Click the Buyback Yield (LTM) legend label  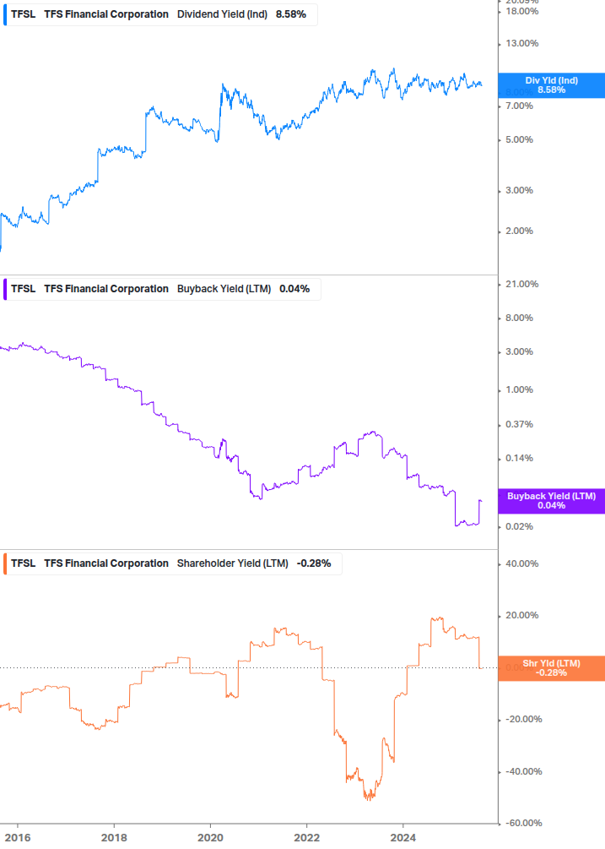(224, 289)
